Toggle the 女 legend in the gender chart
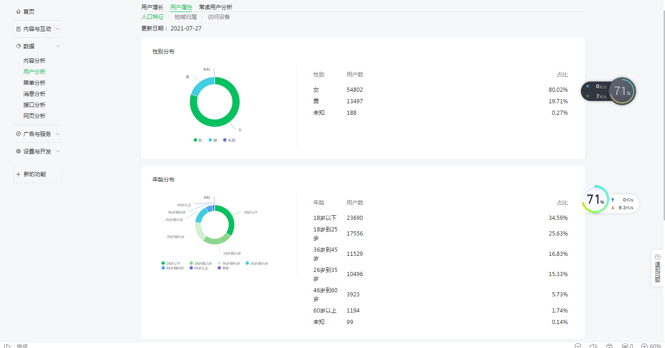The width and height of the screenshot is (665, 348). [198, 140]
